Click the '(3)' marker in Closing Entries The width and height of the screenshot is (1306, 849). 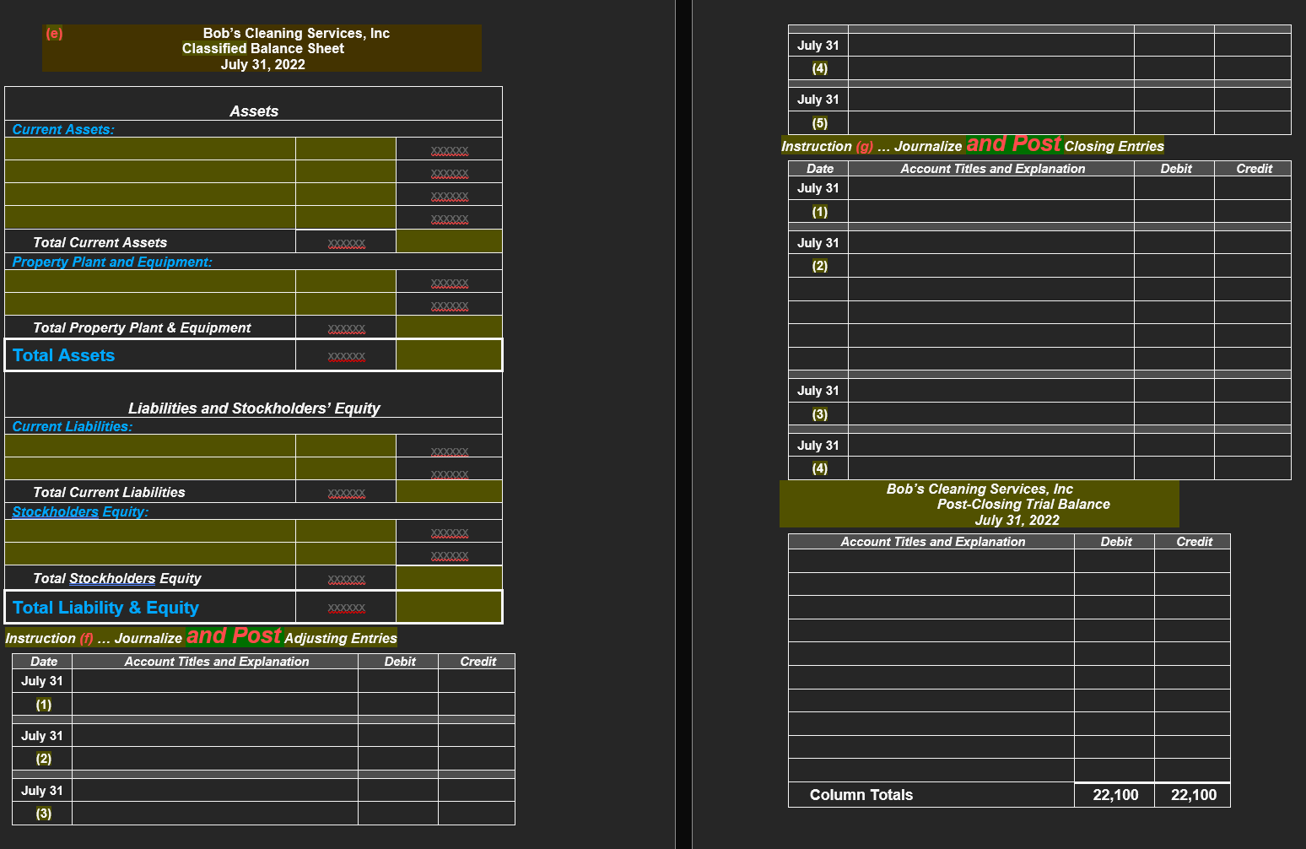coord(820,414)
